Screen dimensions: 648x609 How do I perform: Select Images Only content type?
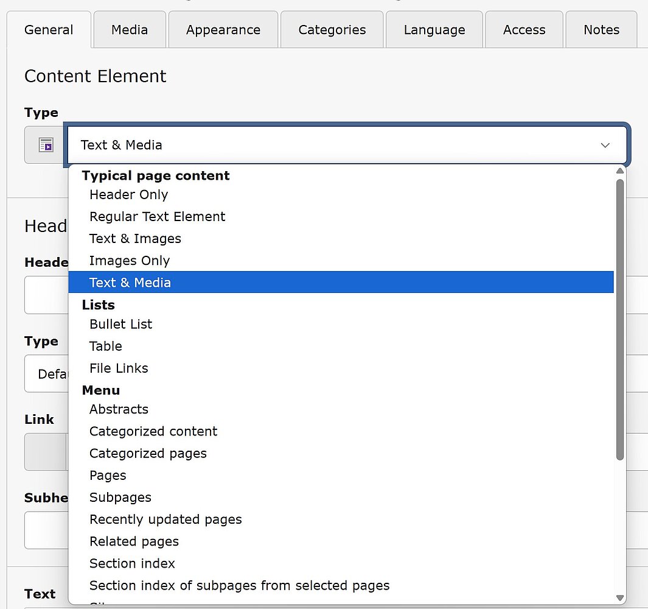(x=129, y=261)
